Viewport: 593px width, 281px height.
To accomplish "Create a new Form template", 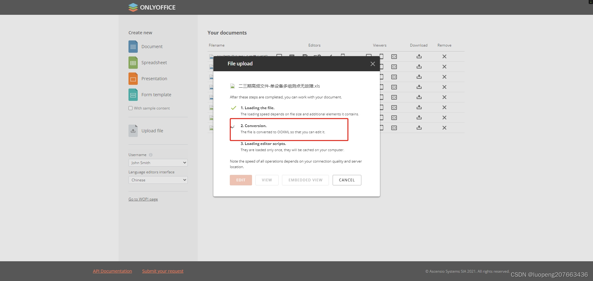I will pos(150,95).
